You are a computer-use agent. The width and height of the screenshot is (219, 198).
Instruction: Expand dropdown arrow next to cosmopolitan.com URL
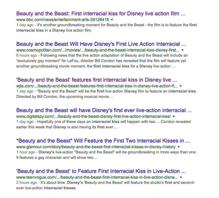(x=183, y=50)
